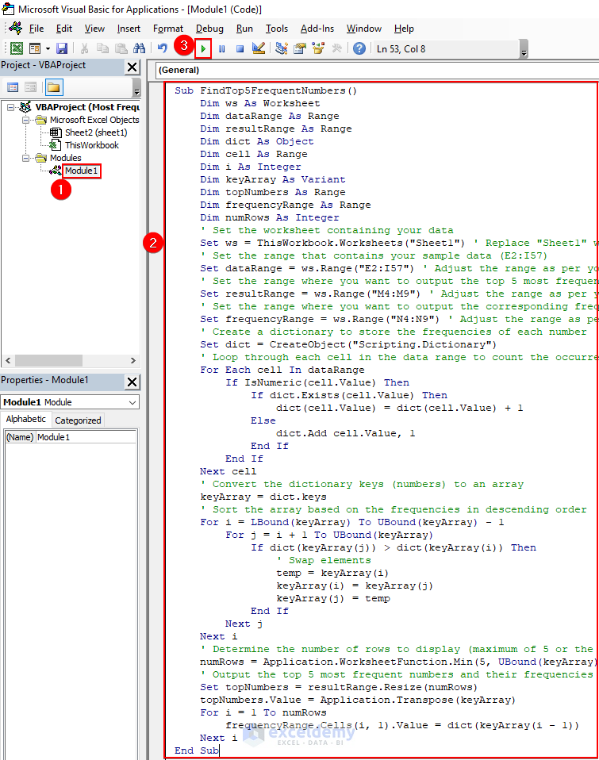
Task: Click the Ln 53, Col 8 position indicator
Action: coord(401,49)
